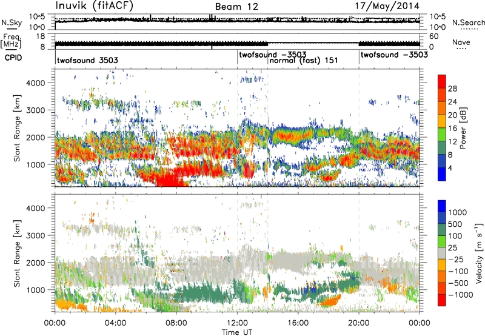The width and height of the screenshot is (485, 336).
Task: Click the 'Power [dB]' colorbar label
Action: tap(463, 128)
